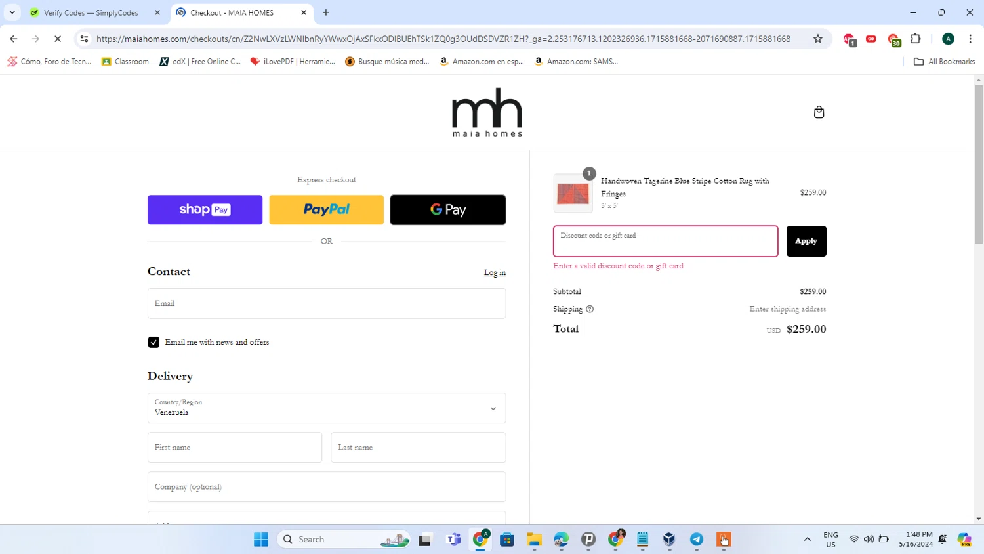Open the clock and date panel
The image size is (984, 554).
coord(916,539)
